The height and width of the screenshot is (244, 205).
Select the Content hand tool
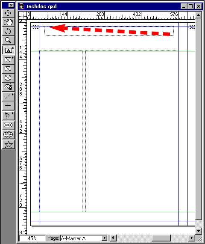click(9, 22)
